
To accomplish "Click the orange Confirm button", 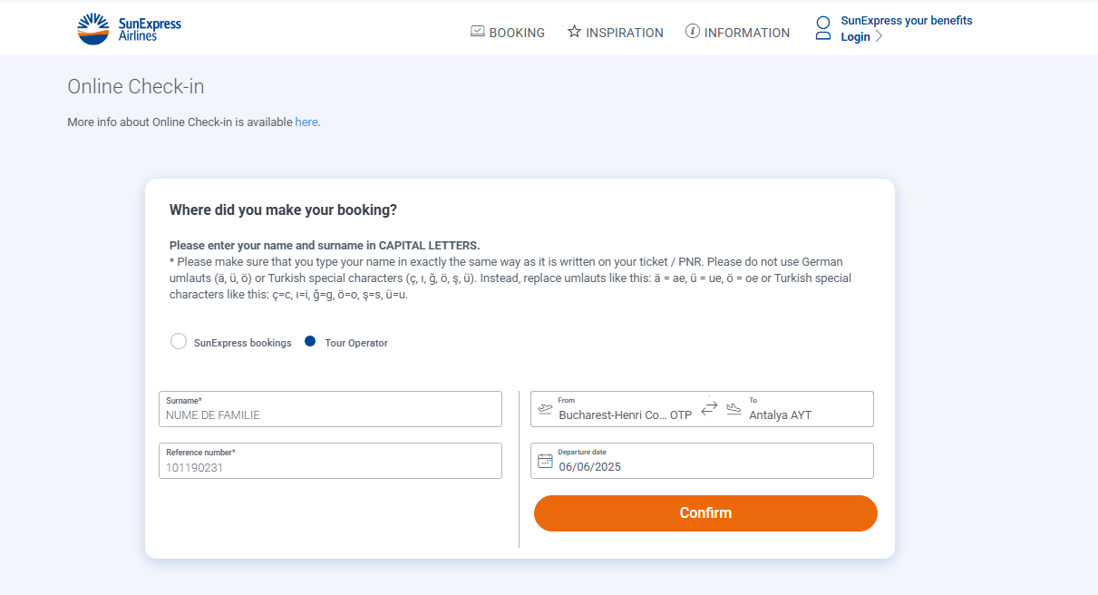I will coord(705,513).
